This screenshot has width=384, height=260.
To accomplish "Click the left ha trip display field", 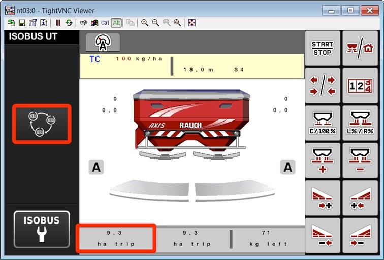I will 116,238.
